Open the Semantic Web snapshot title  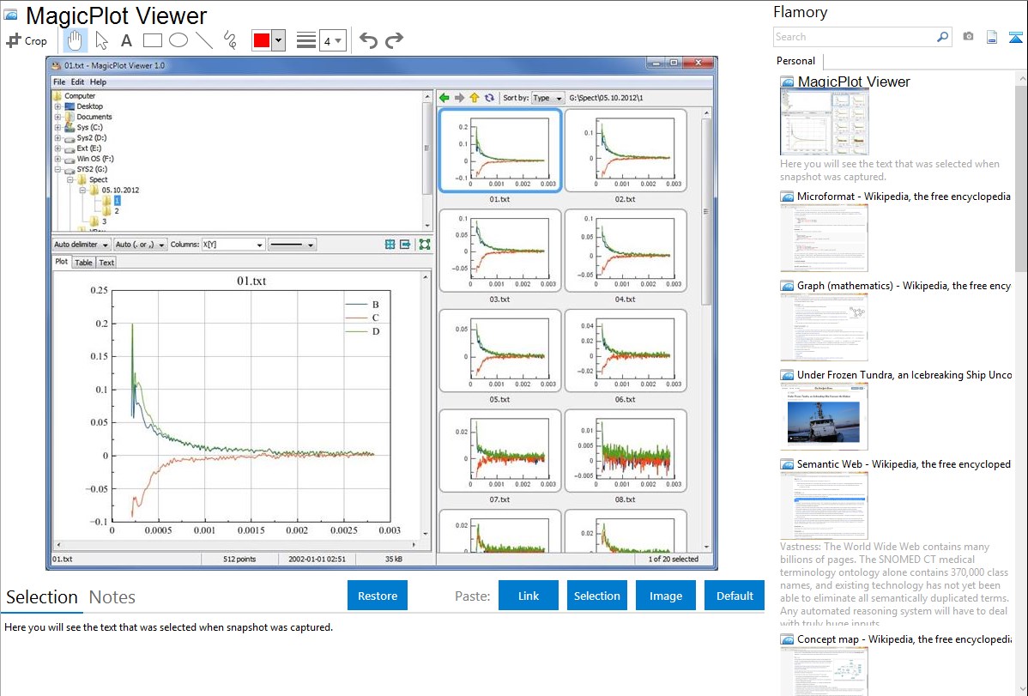[904, 463]
